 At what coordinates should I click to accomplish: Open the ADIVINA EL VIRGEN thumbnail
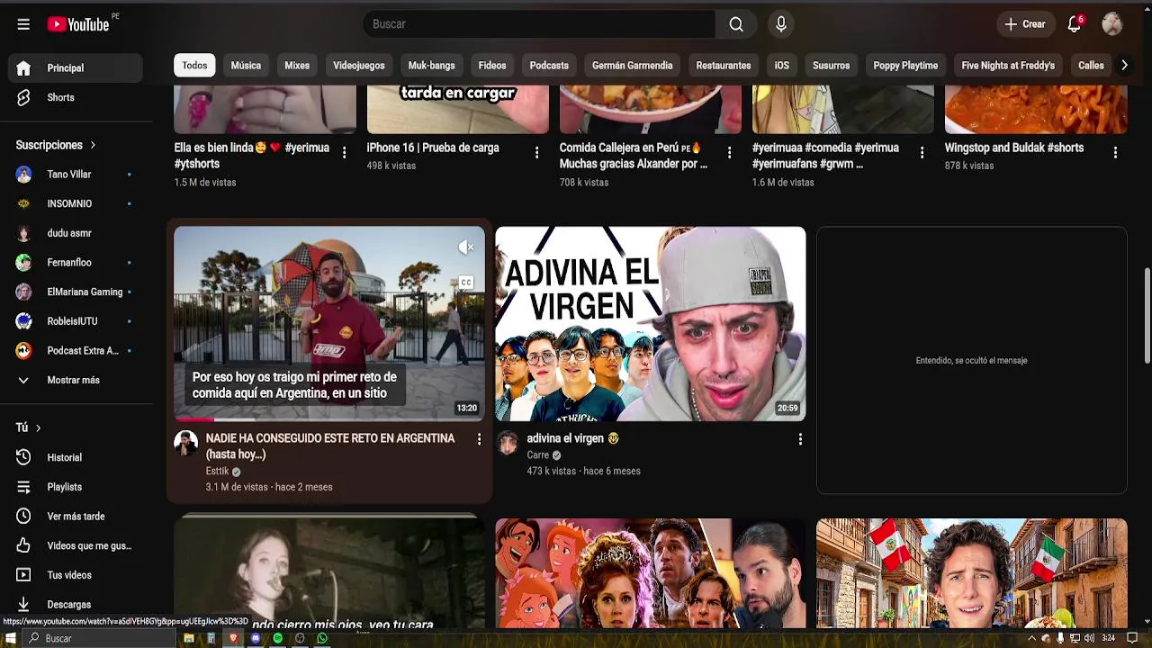[650, 324]
